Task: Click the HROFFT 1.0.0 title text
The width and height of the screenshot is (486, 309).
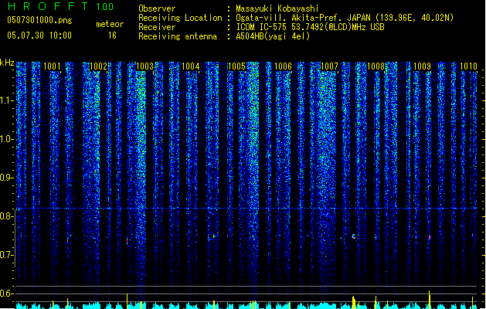Action: click(61, 6)
